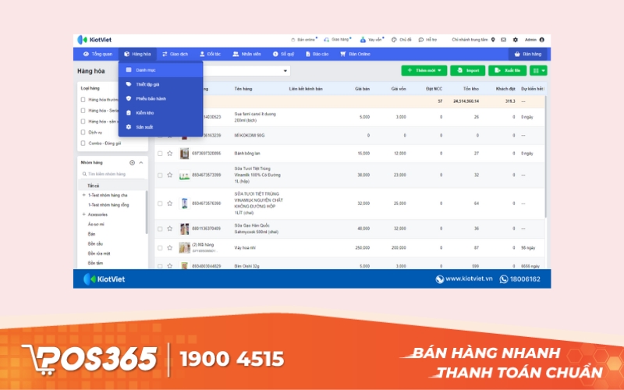Add new group via Nhóm hàng plus icon
Viewport: 624px width, 390px height.
[132, 163]
